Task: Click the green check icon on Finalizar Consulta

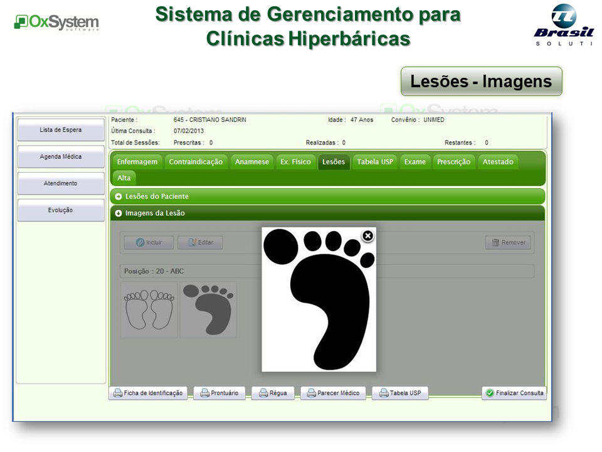Action: 490,393
